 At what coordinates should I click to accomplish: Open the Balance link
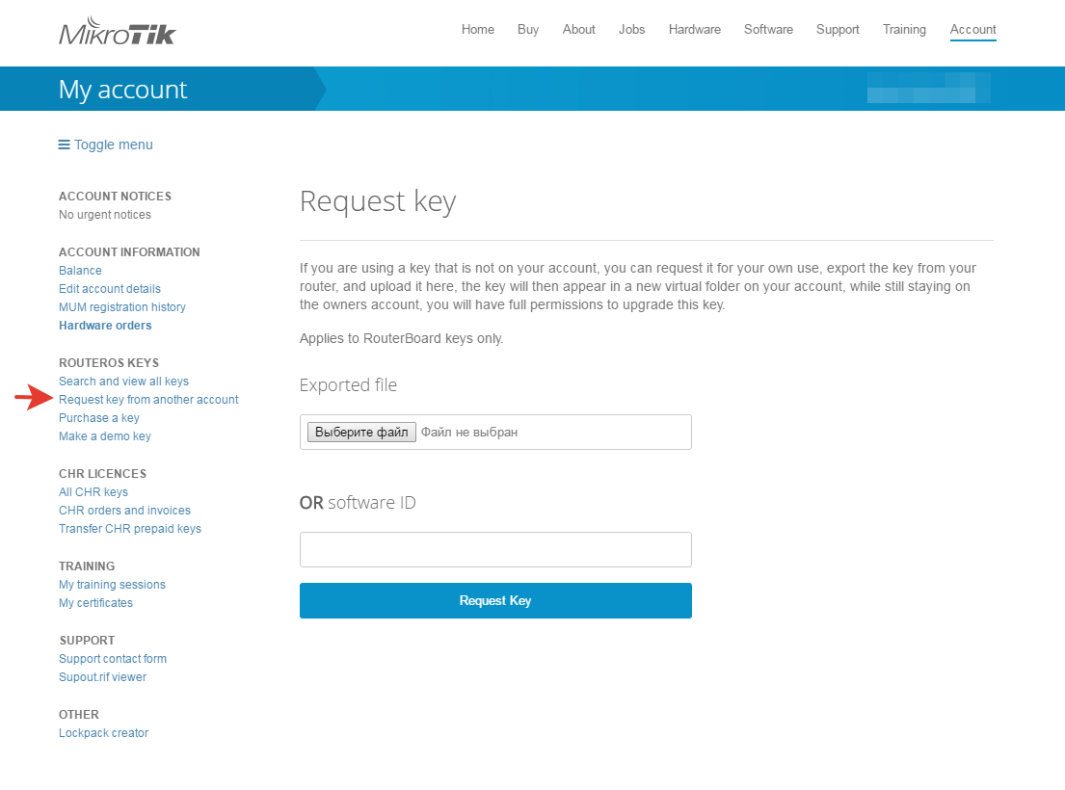pyautogui.click(x=80, y=270)
